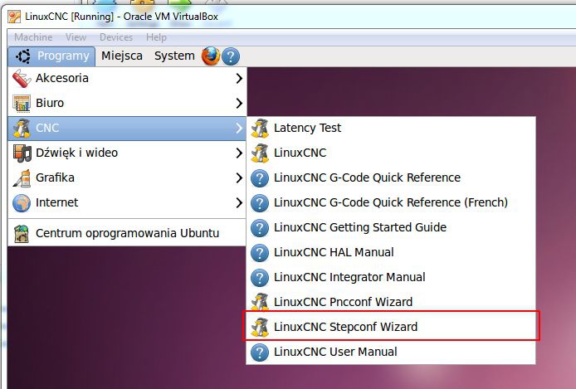Expand the Akcesoria submenu arrow

click(239, 78)
